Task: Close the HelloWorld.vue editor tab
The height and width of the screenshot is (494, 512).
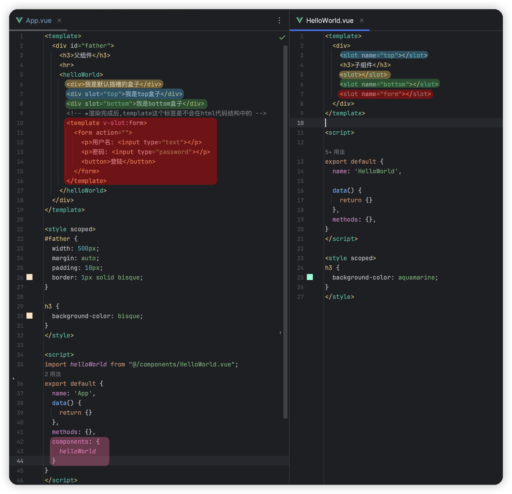Action: click(x=362, y=20)
